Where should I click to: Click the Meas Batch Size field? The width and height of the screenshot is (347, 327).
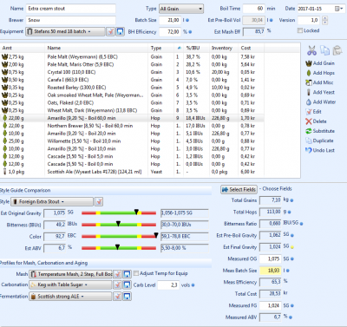coord(270,271)
